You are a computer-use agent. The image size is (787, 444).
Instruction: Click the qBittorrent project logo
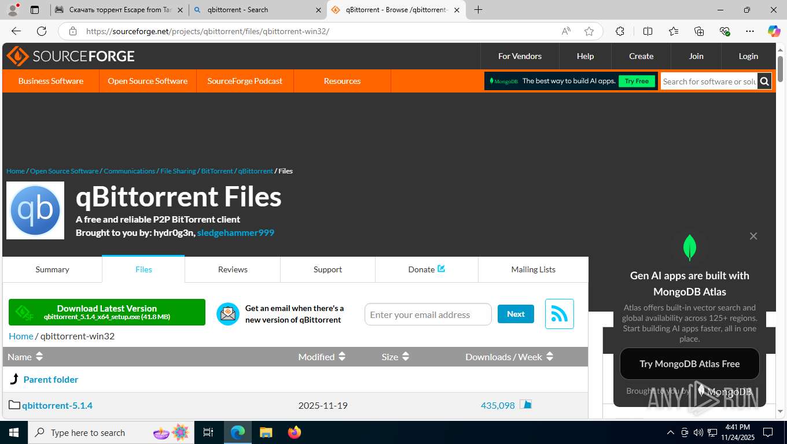click(35, 210)
